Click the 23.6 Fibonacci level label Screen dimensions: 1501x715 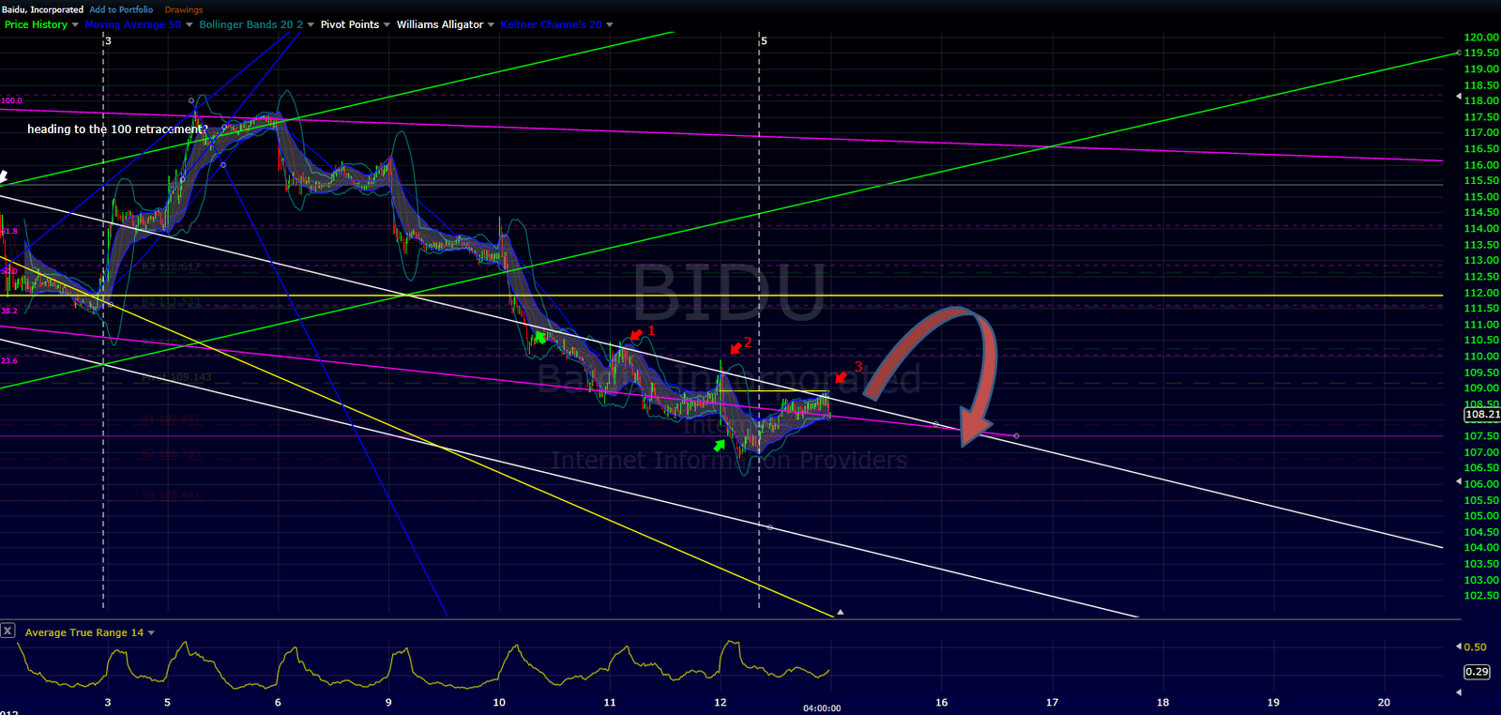tap(9, 360)
